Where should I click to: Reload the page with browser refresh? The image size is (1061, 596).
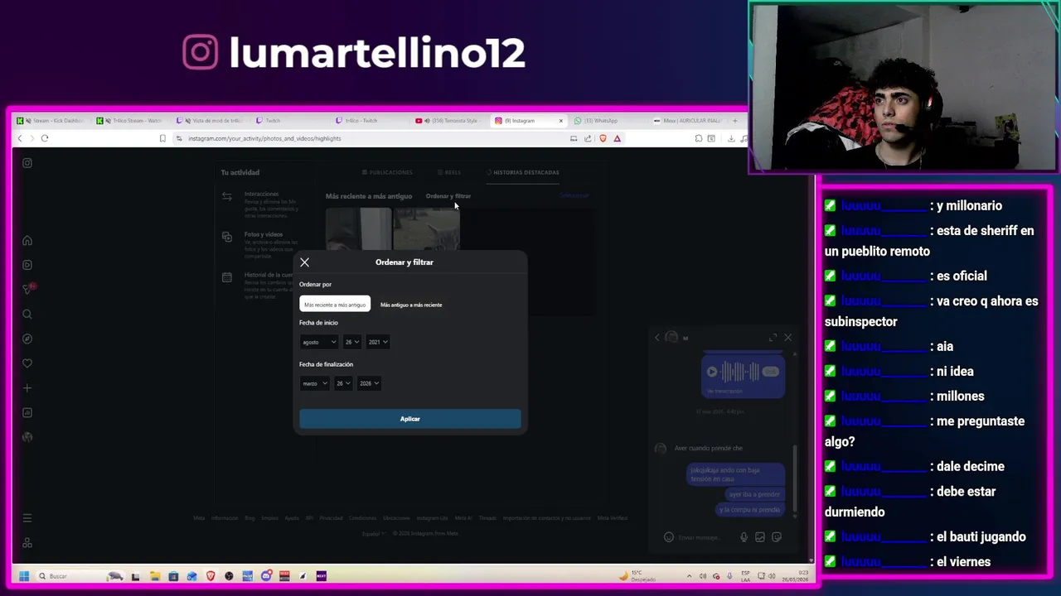pyautogui.click(x=45, y=138)
